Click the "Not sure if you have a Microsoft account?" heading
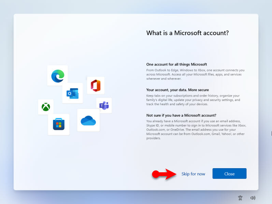This screenshot has height=204, width=272. [181, 115]
